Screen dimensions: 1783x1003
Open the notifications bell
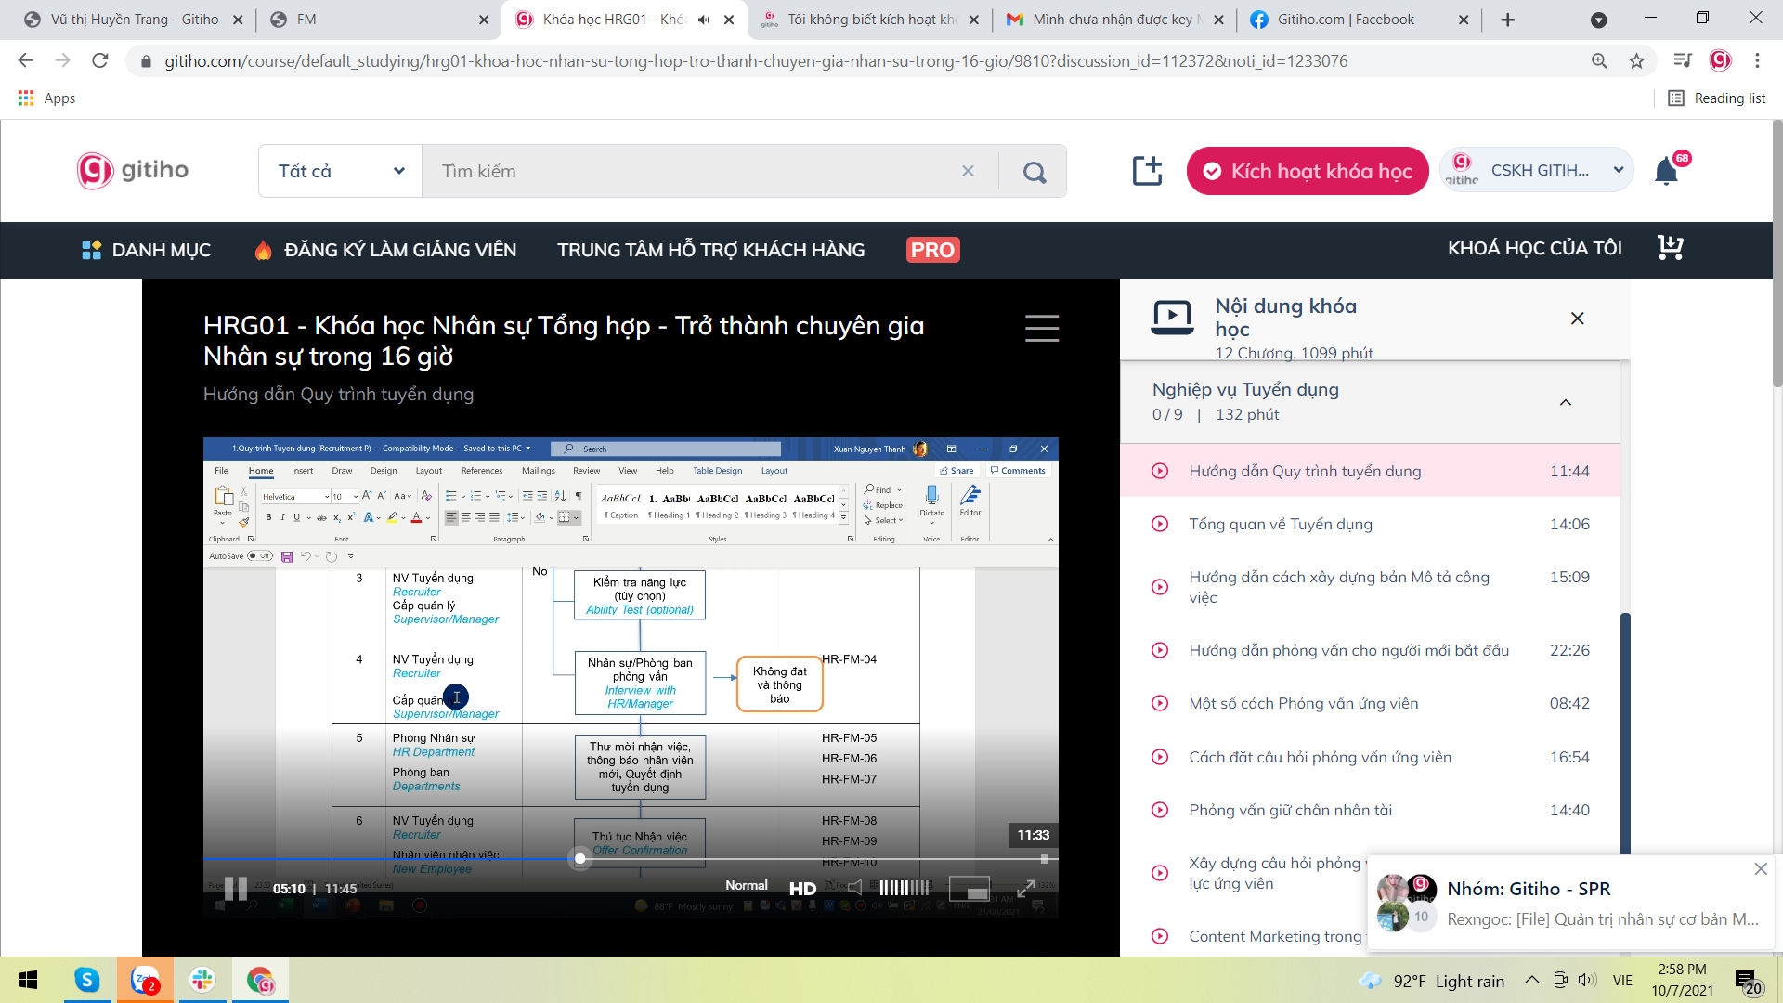[x=1667, y=171]
